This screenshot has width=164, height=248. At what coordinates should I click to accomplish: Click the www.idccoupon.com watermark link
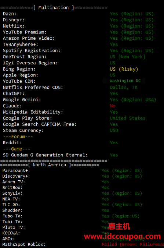pos(122,236)
